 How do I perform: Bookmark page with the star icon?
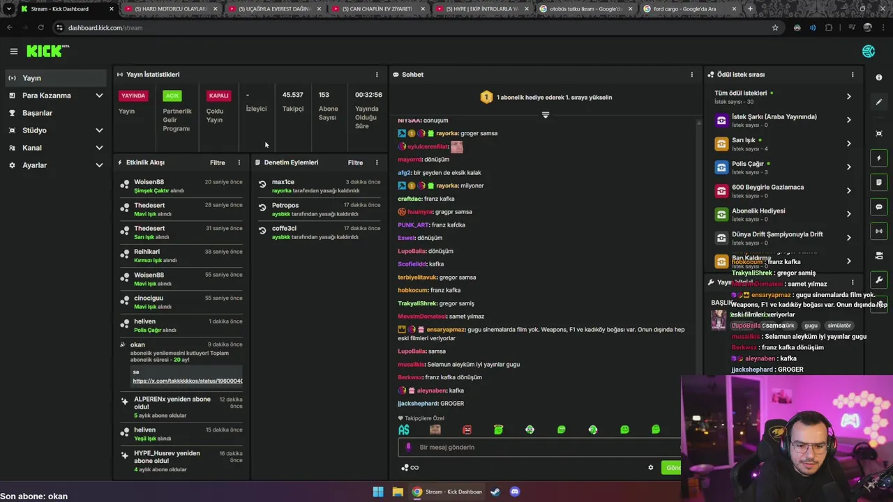click(775, 28)
